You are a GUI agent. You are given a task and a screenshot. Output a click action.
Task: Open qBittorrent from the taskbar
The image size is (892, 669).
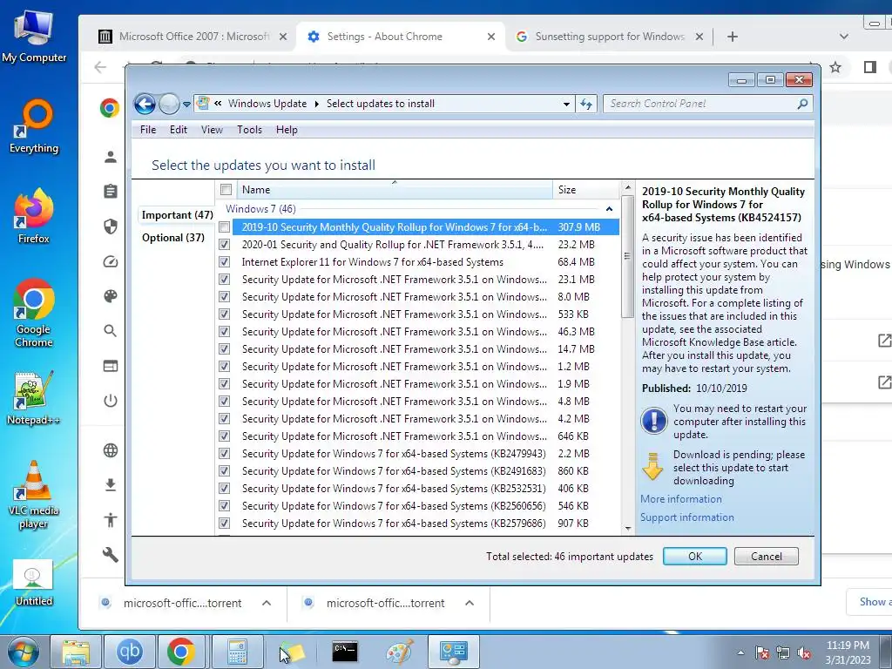129,652
